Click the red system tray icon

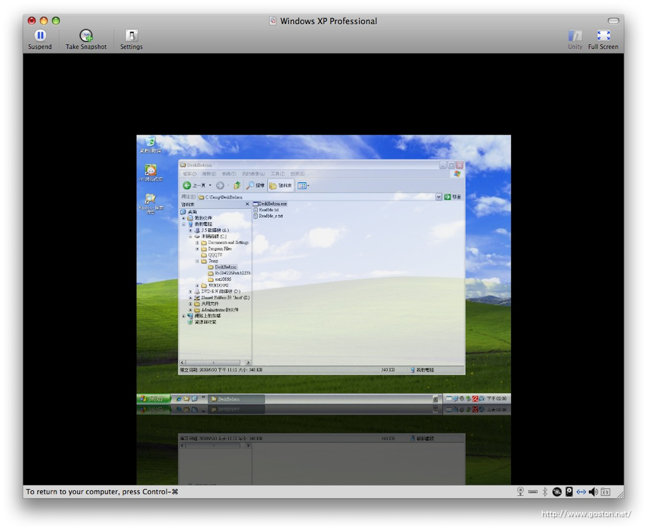click(475, 398)
